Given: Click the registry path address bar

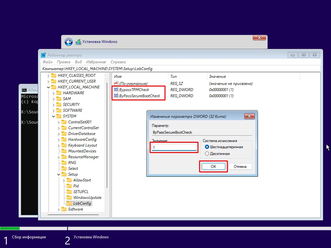Looking at the screenshot, I should point(180,69).
